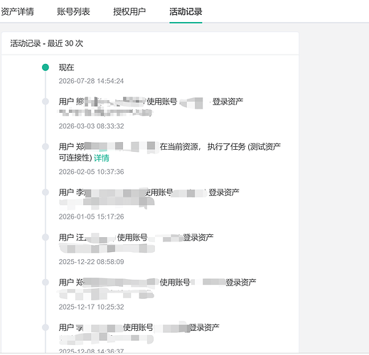Screen dimensions: 369x355
Task: Click 登录资产 text in the 2026-03-03 entry
Action: pyautogui.click(x=228, y=102)
